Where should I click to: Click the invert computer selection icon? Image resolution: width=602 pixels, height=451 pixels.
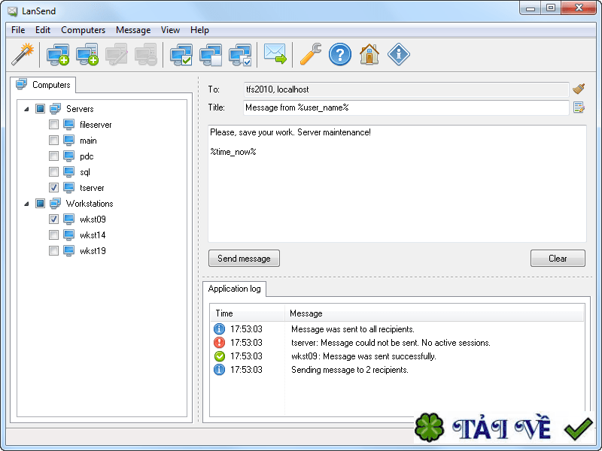pyautogui.click(x=240, y=54)
